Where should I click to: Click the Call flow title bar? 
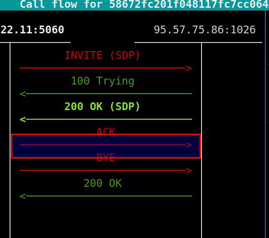point(134,5)
